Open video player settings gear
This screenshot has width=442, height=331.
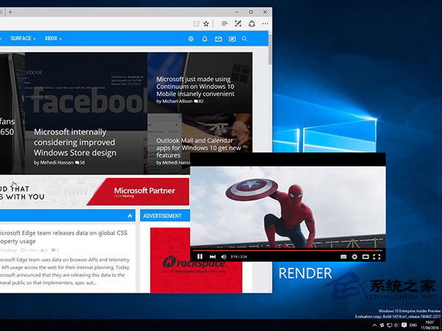pyautogui.click(x=354, y=257)
